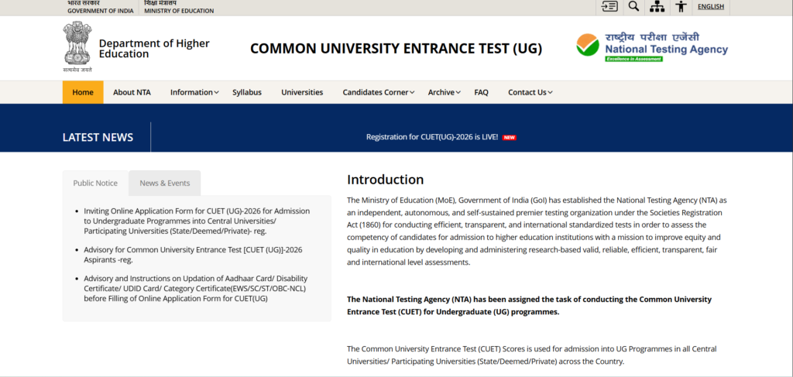Open the Universities menu item

click(302, 92)
